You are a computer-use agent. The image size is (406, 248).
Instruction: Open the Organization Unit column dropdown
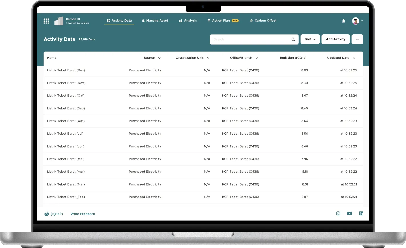point(208,58)
